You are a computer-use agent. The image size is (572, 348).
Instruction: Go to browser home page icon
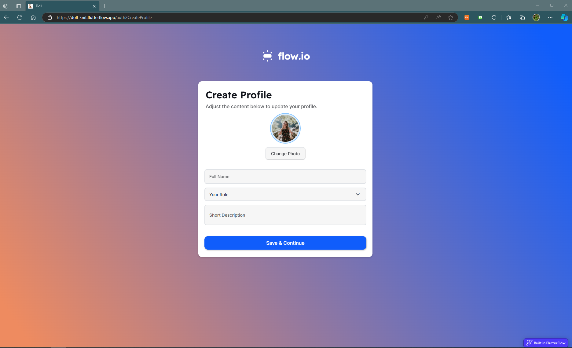[x=33, y=17]
